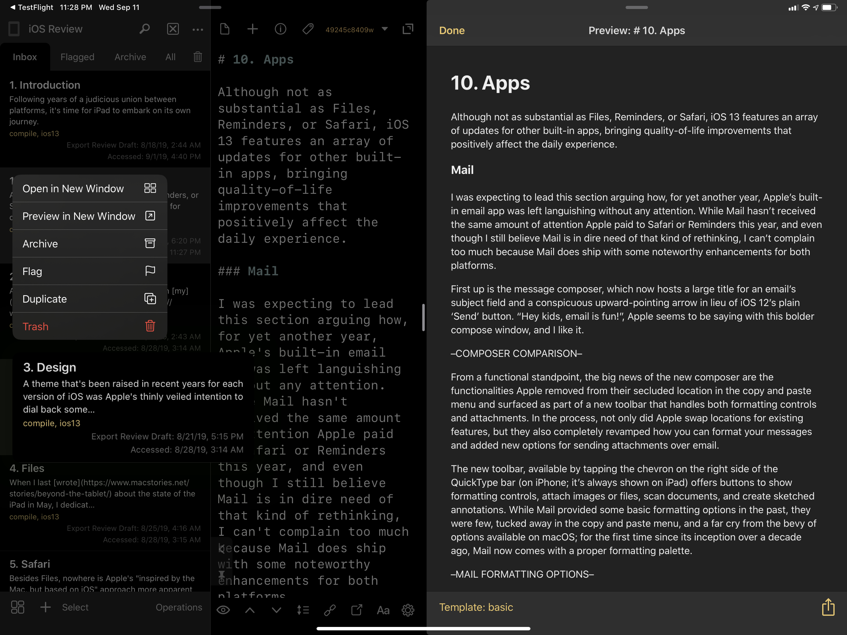Viewport: 847px width, 635px height.
Task: Open the 3. Design draft
Action: (x=133, y=407)
